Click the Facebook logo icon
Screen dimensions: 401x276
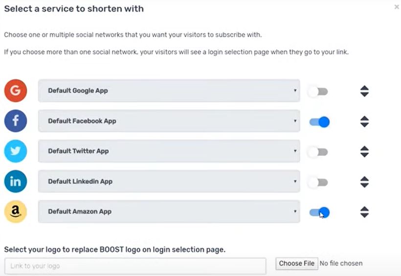(x=15, y=121)
